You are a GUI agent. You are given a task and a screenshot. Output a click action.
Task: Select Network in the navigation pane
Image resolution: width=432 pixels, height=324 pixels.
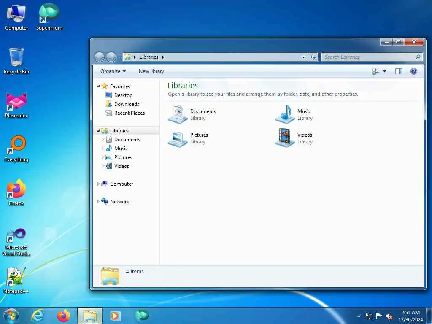[x=119, y=201]
